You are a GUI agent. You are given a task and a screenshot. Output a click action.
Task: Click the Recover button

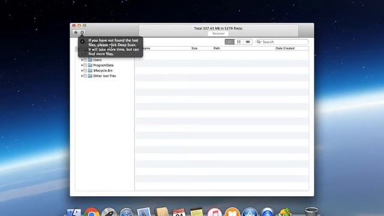tap(218, 34)
